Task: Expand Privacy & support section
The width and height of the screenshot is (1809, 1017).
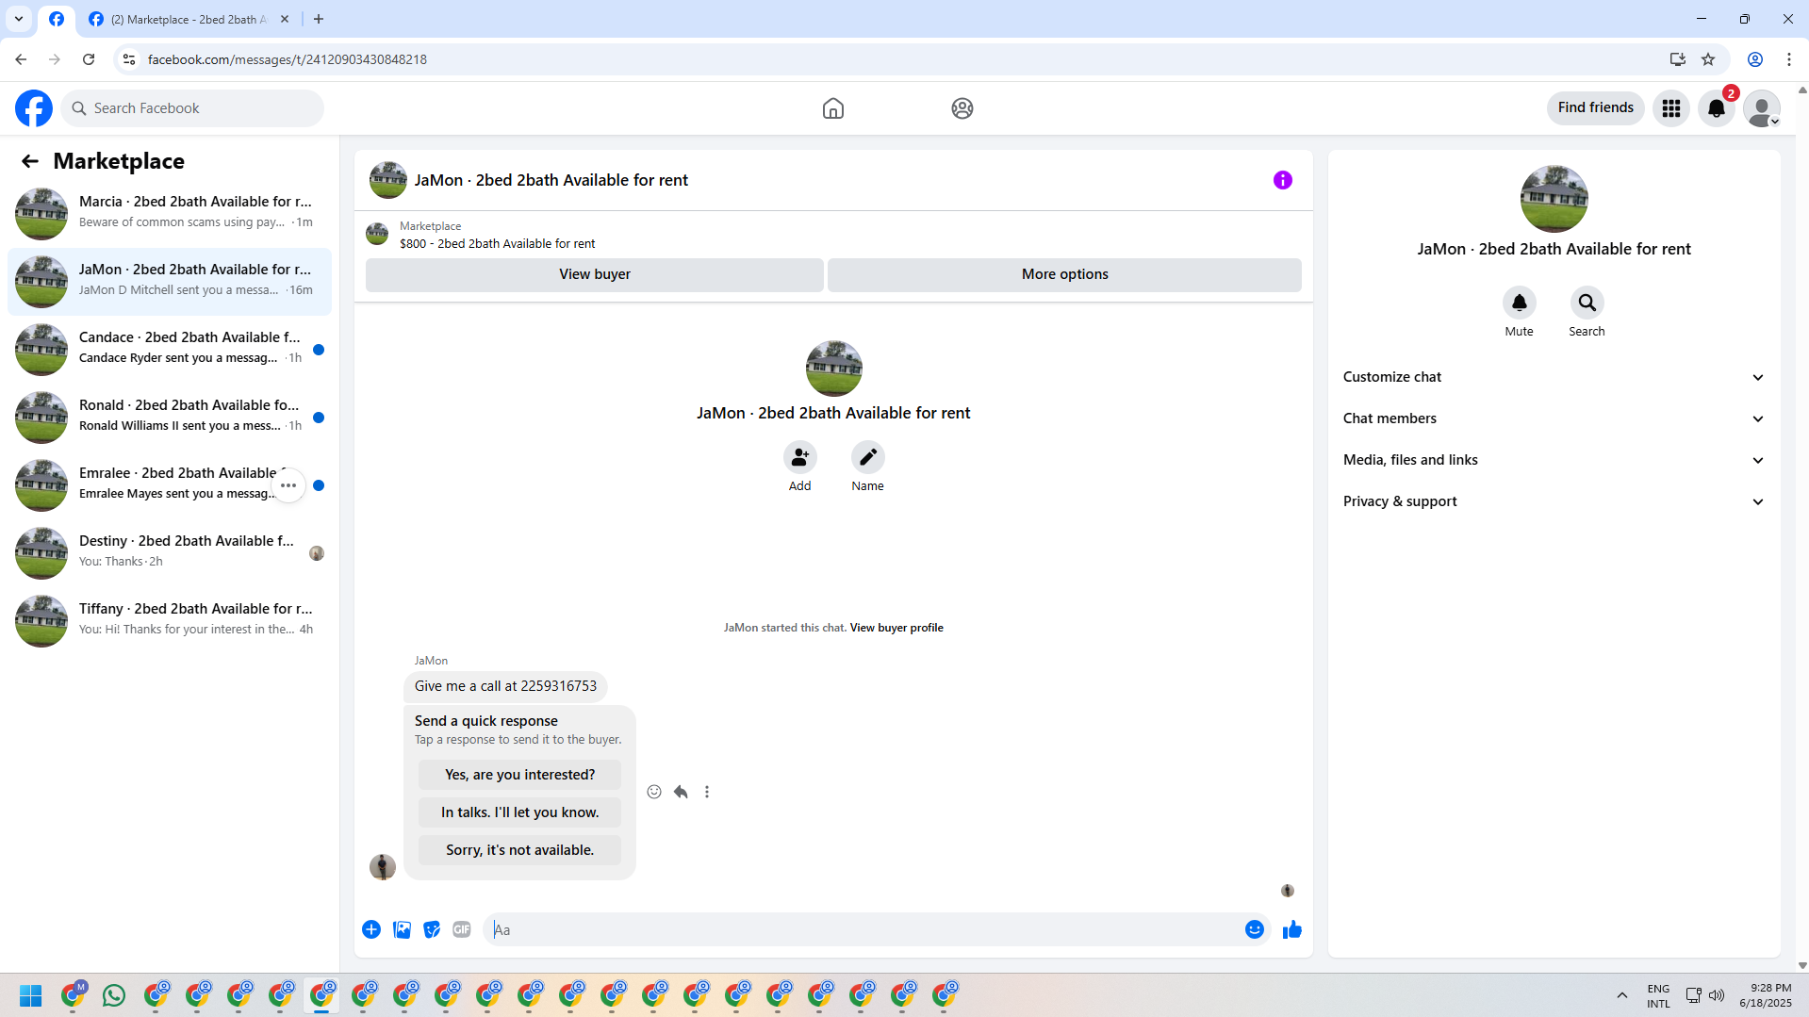Action: point(1554,501)
